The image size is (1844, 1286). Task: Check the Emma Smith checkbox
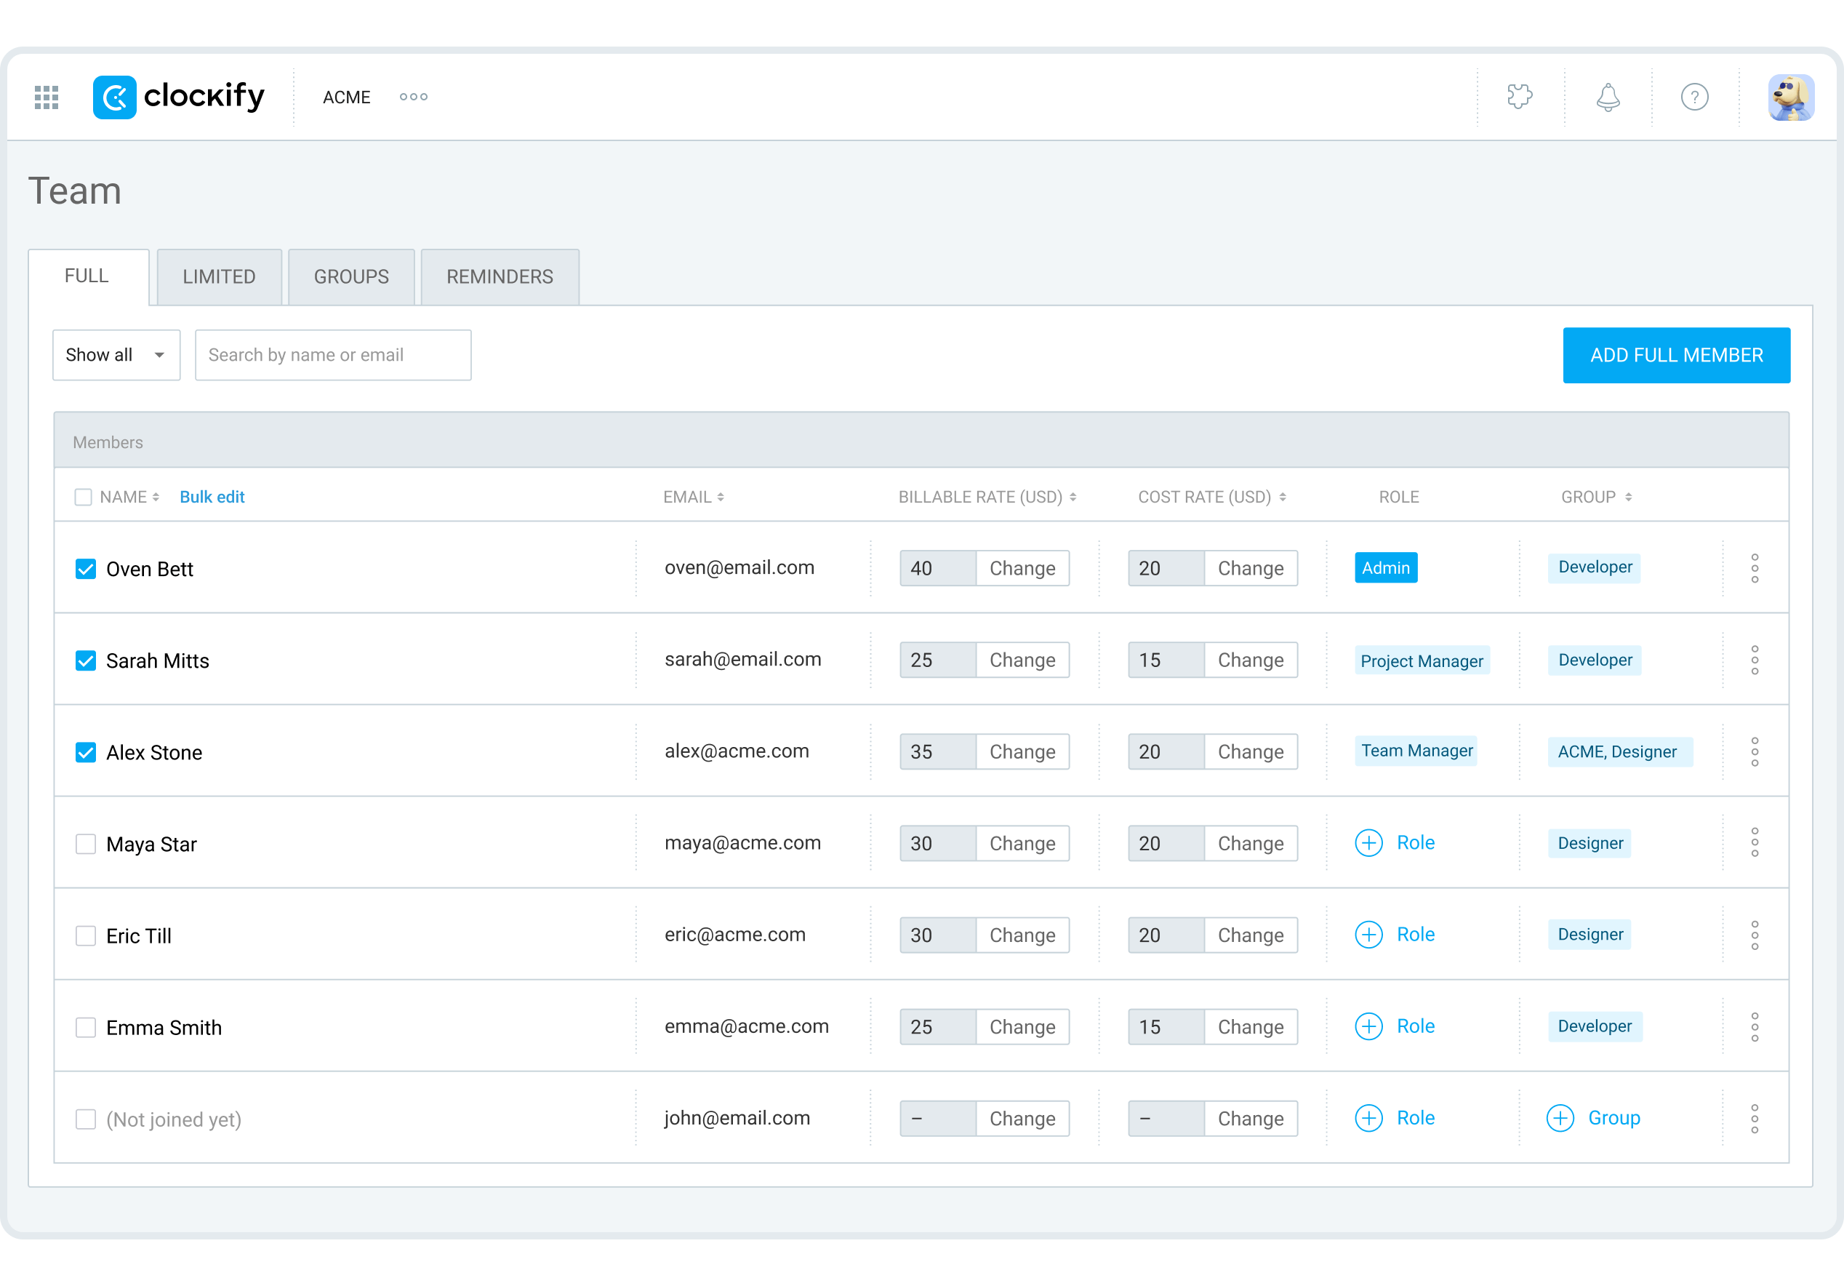pos(86,1027)
